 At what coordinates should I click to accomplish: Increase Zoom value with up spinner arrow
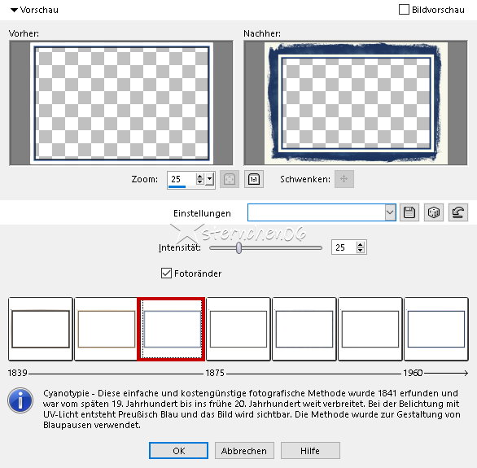coord(200,176)
